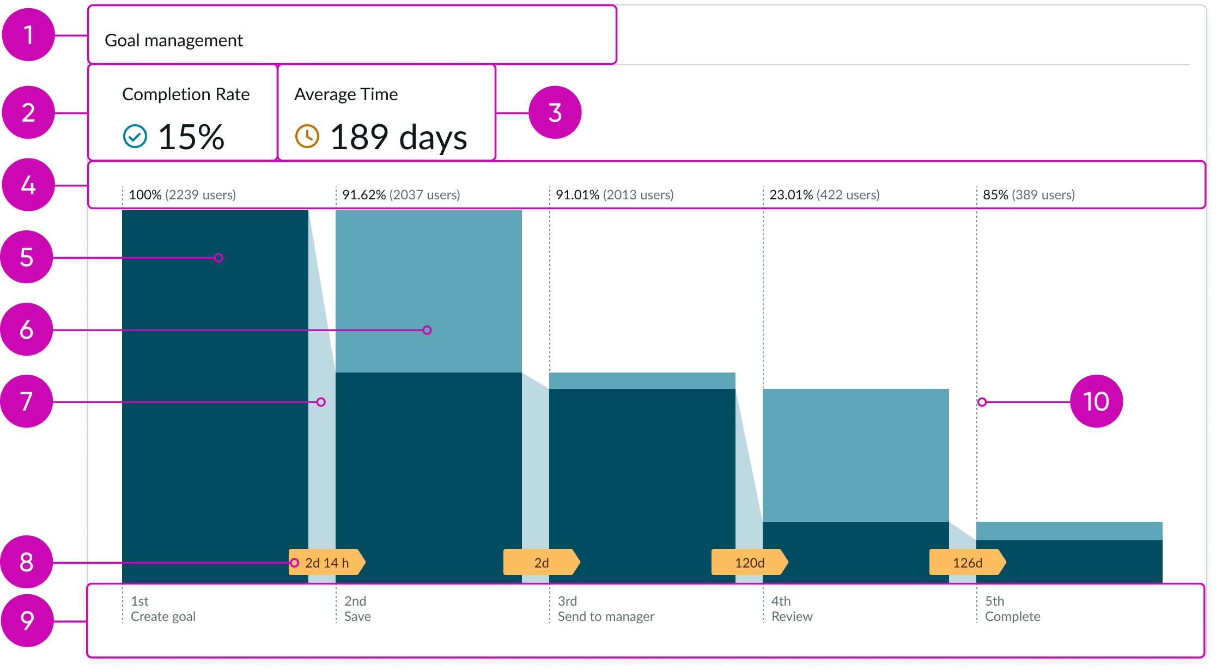This screenshot has width=1216, height=671.
Task: Click annotation marker number 1
Action: point(28,35)
